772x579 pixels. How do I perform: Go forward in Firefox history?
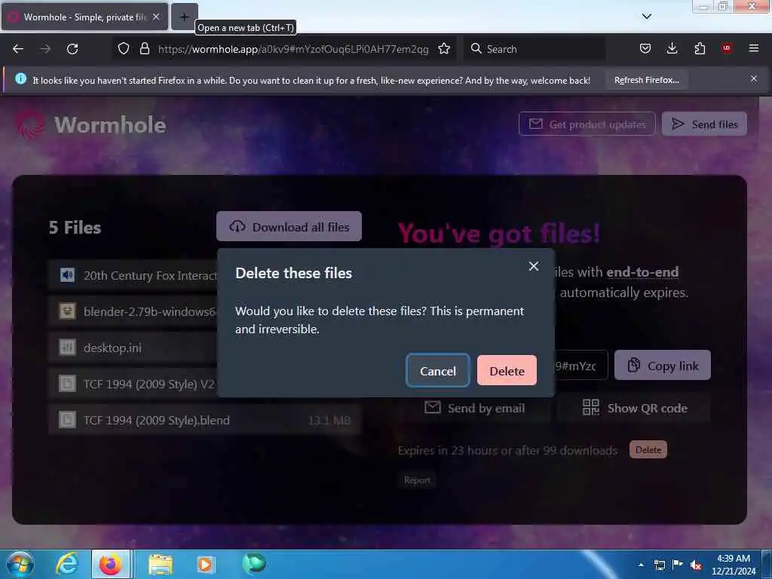(x=45, y=49)
